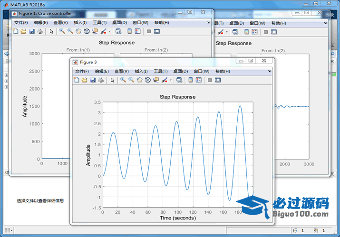Open 插入(I) menu in Figure 1

coord(80,23)
